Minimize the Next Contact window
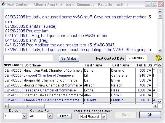 point(148,4)
